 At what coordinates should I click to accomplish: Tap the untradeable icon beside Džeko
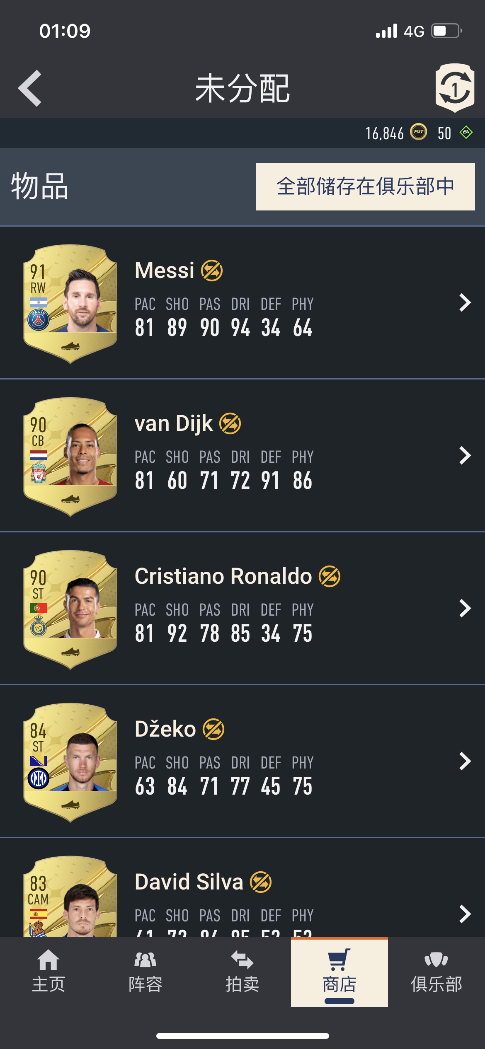coord(213,729)
